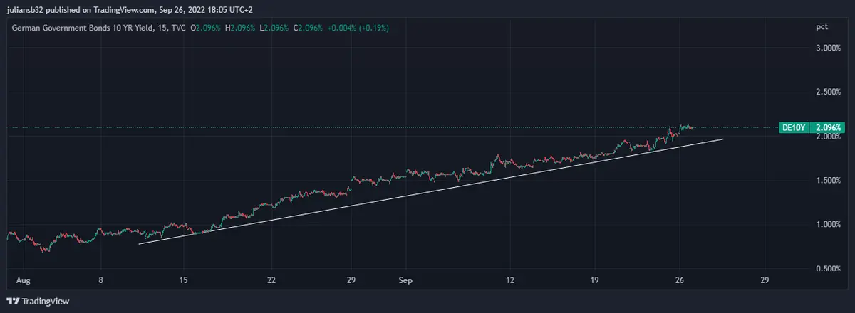
Task: Click the Sep label on time axis
Action: (x=405, y=281)
